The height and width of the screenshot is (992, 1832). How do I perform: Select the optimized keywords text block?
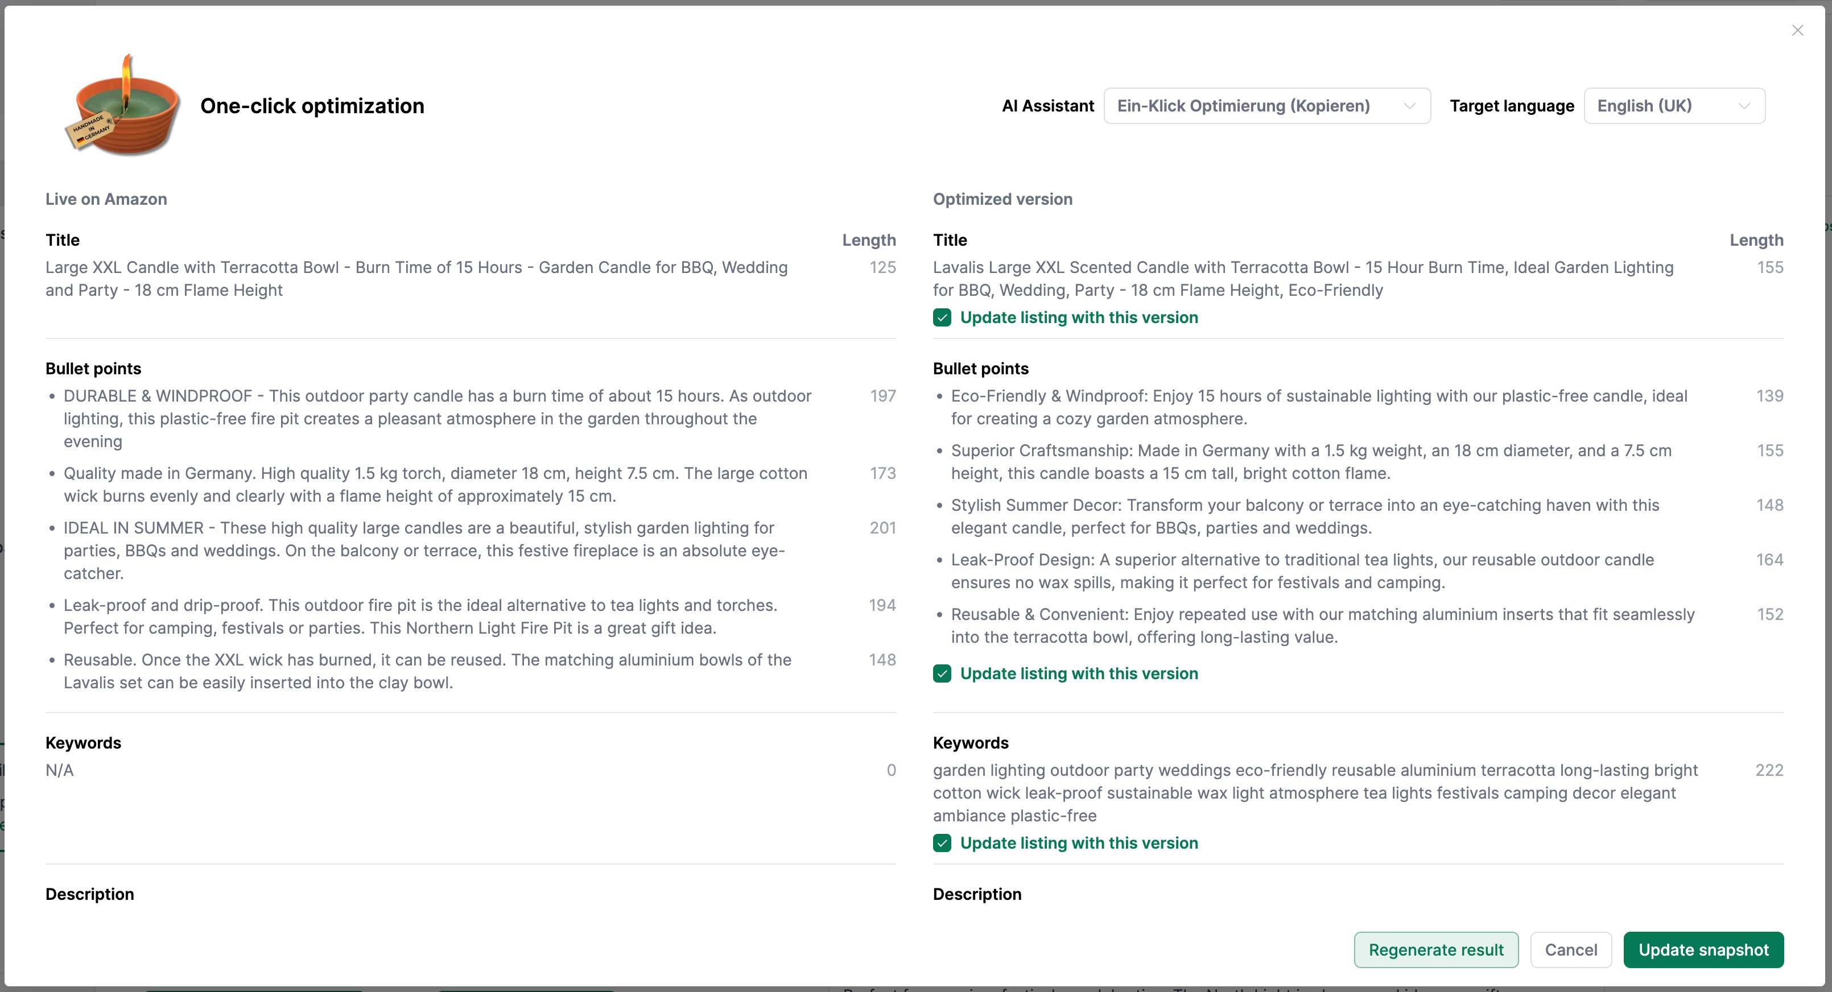1315,792
